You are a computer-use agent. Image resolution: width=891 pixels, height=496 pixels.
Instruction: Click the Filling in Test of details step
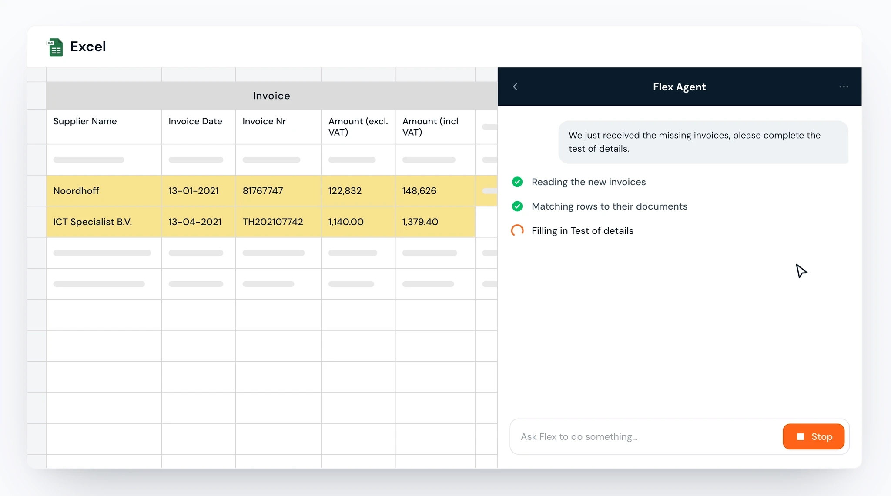[583, 230]
